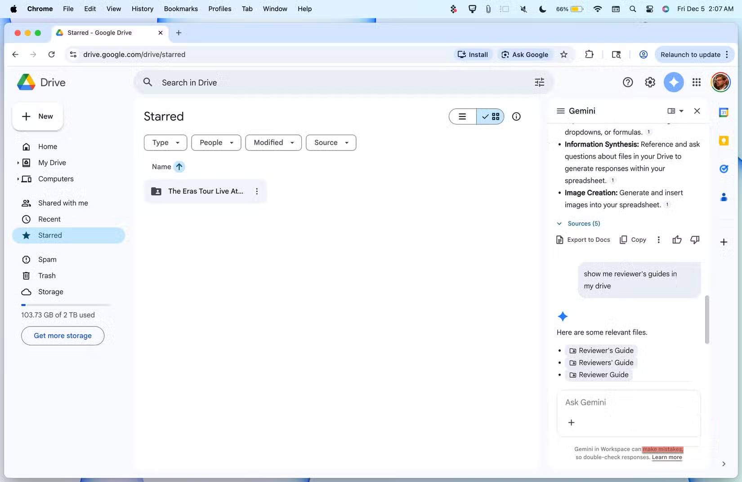Add attachment plus icon in Ask Gemini box
Image resolution: width=742 pixels, height=482 pixels.
[x=571, y=423]
